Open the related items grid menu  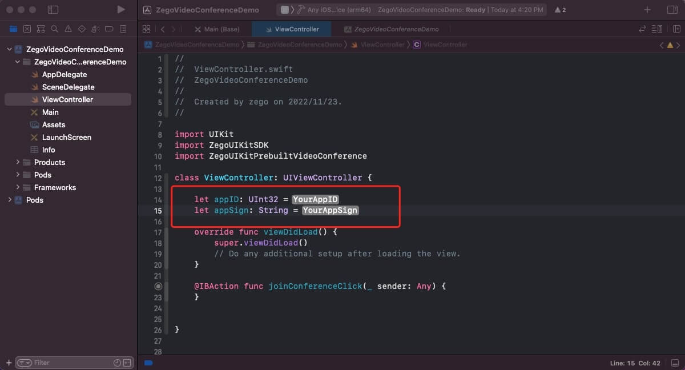tap(147, 29)
